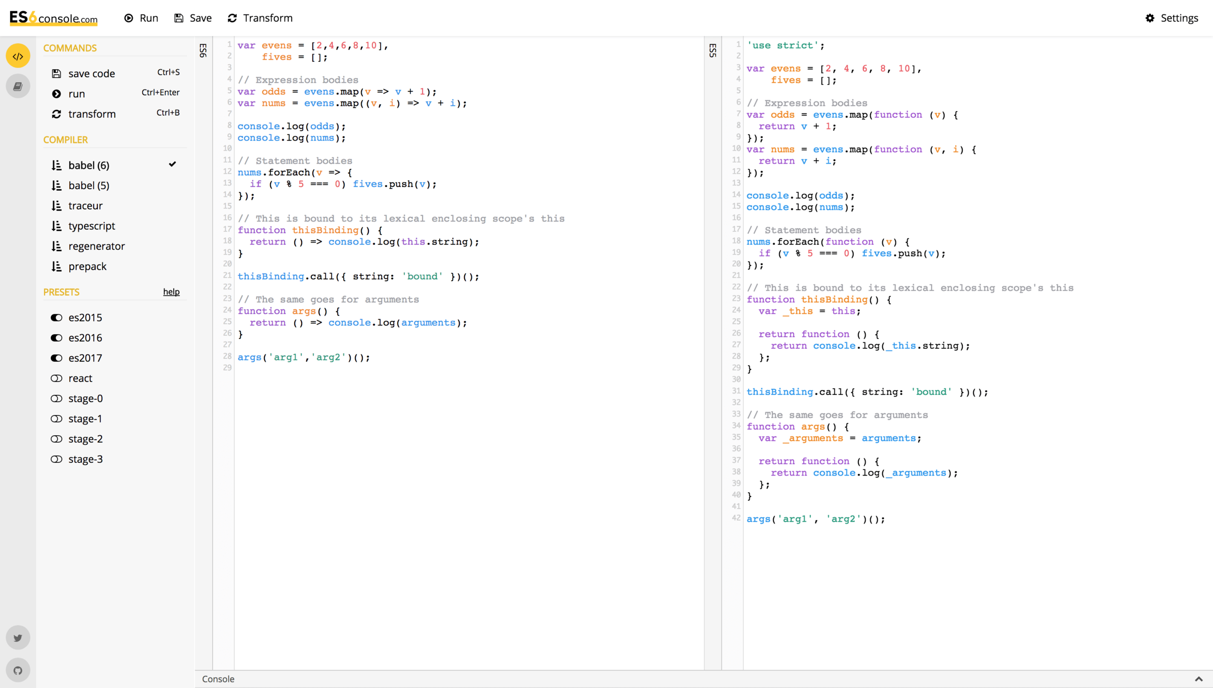
Task: Enable the stage-0 preset toggle
Action: [57, 399]
